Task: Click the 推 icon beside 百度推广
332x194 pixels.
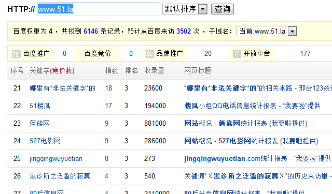Action: 16,54
